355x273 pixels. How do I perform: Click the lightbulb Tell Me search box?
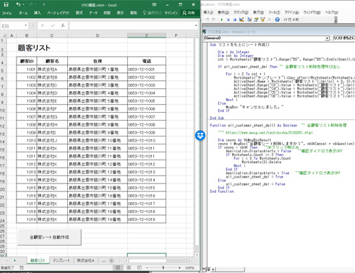pos(153,13)
